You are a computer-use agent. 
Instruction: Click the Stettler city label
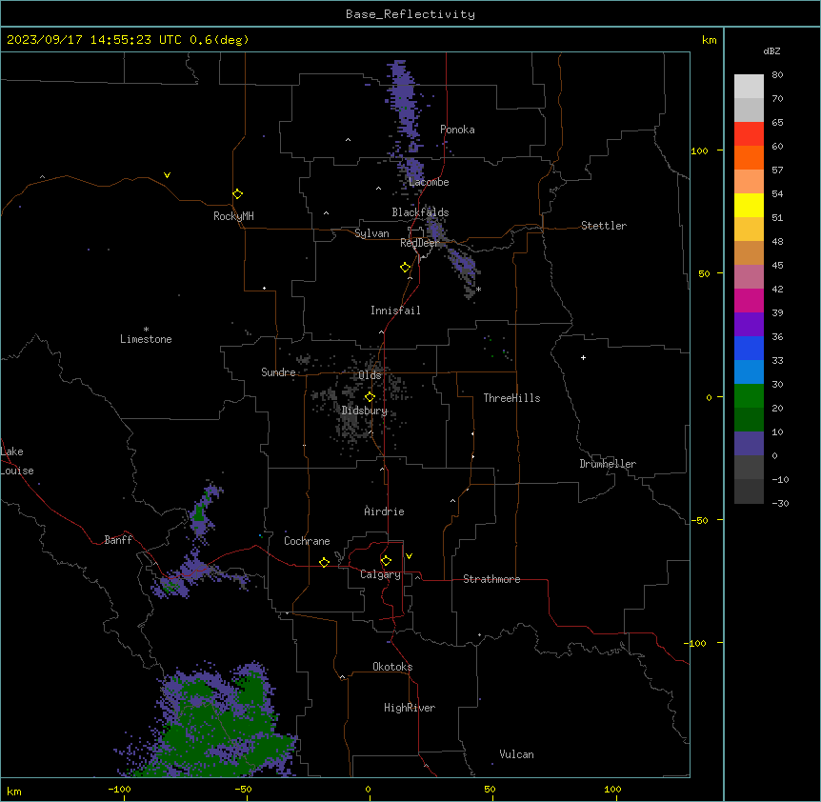tap(604, 226)
